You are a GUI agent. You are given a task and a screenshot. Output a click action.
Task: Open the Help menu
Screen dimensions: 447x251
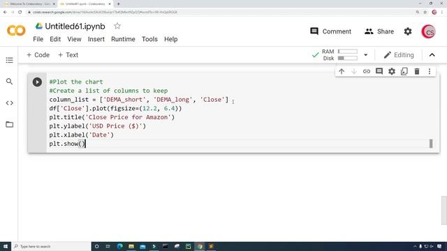coord(170,39)
